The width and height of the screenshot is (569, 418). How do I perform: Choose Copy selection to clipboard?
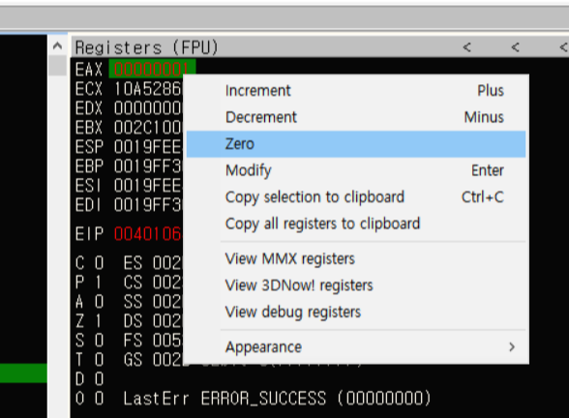click(x=356, y=197)
